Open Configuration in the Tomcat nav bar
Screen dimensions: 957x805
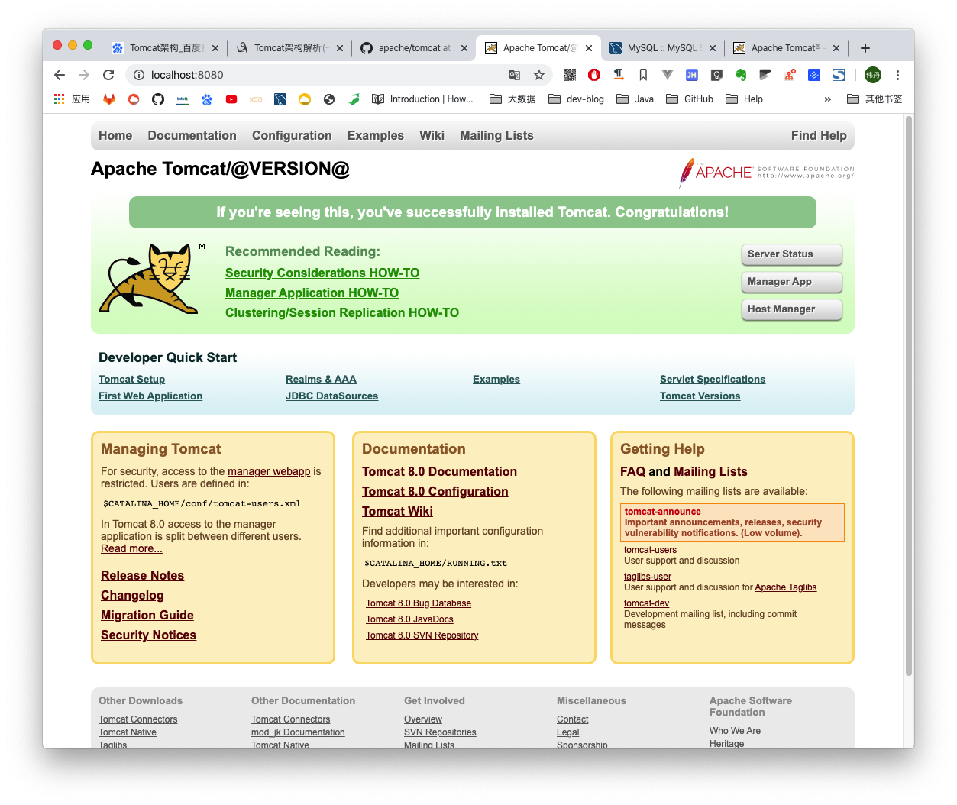click(x=292, y=135)
